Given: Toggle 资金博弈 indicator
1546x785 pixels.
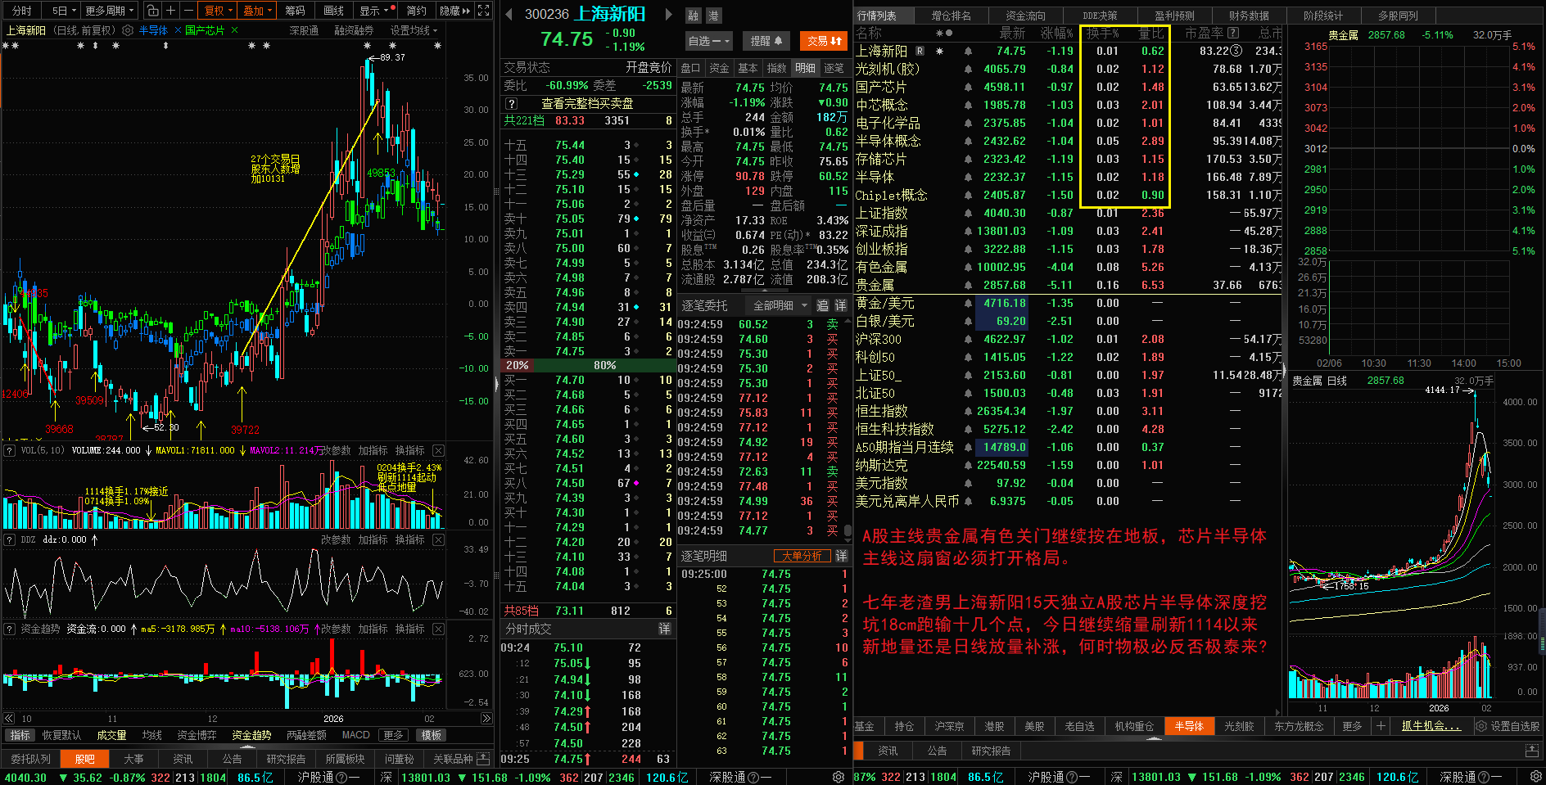Looking at the screenshot, I should [197, 735].
